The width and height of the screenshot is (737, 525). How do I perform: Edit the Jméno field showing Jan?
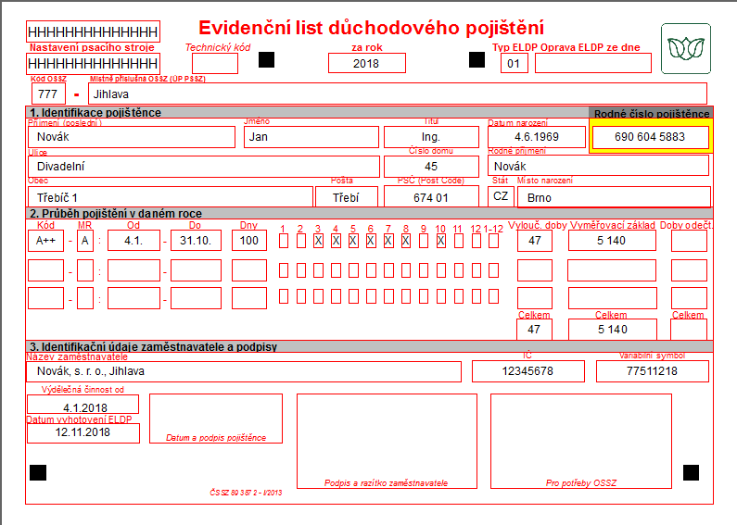(x=311, y=137)
